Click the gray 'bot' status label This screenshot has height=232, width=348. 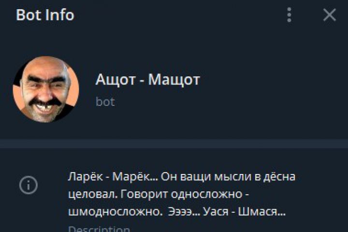pyautogui.click(x=105, y=102)
